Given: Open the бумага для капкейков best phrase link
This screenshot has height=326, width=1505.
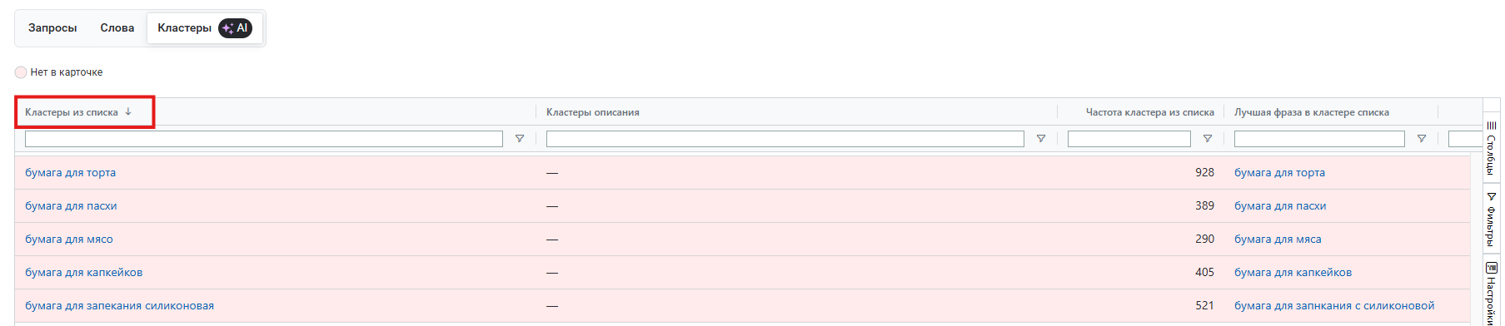Looking at the screenshot, I should coord(1293,273).
